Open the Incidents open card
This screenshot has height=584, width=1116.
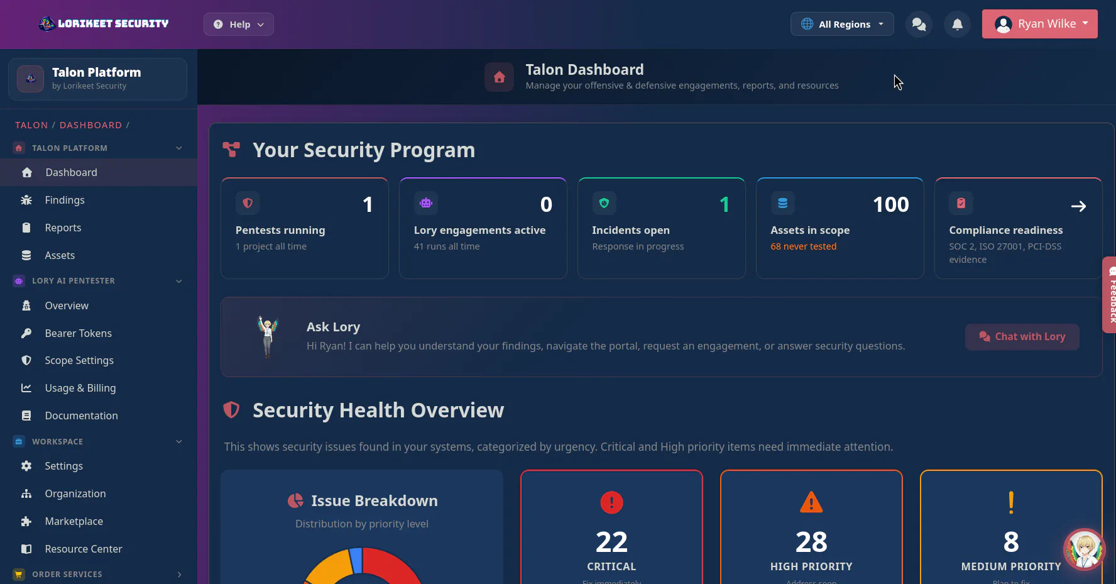[x=662, y=228]
